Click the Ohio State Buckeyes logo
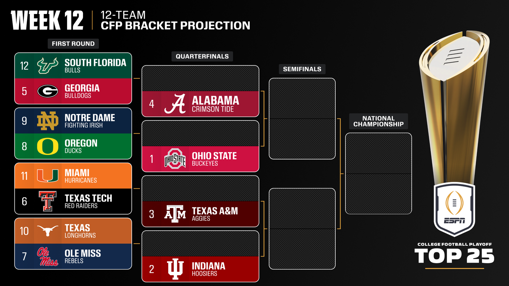509x286 pixels. [x=175, y=159]
